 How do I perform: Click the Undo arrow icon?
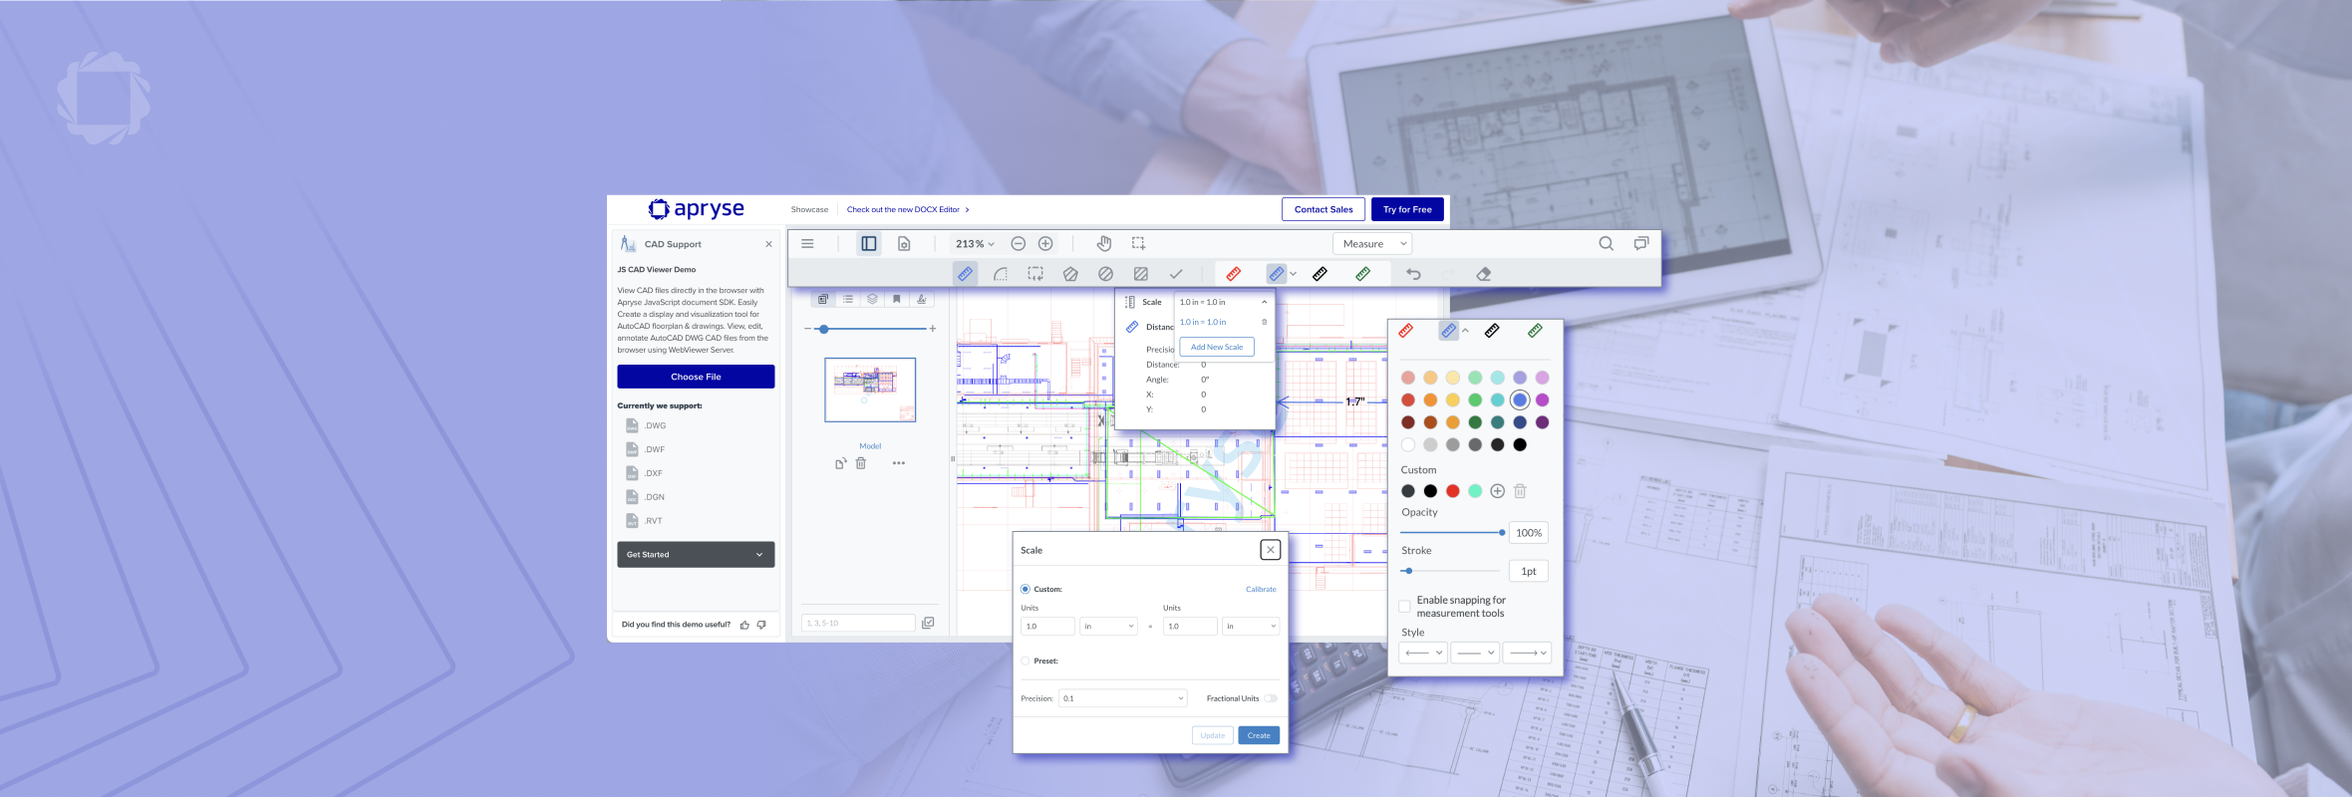click(x=1413, y=273)
